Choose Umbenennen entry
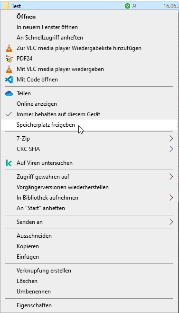This screenshot has width=179, height=313. click(x=89, y=292)
